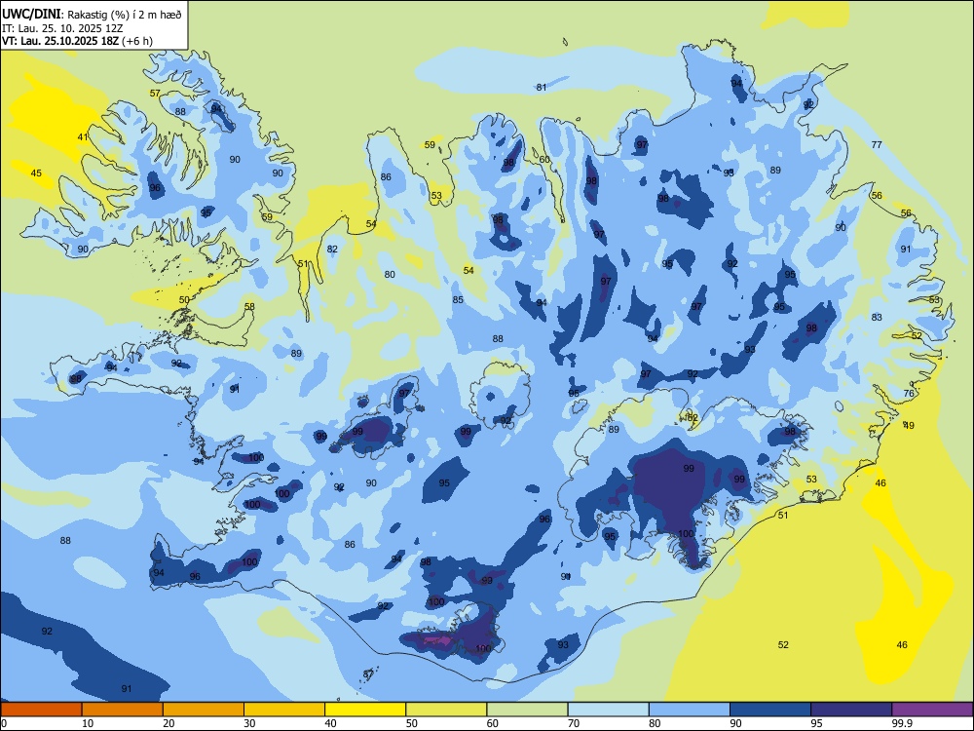The image size is (974, 731).
Task: Pick the pale yellow 50–60 legend swatch
Action: pos(447,710)
